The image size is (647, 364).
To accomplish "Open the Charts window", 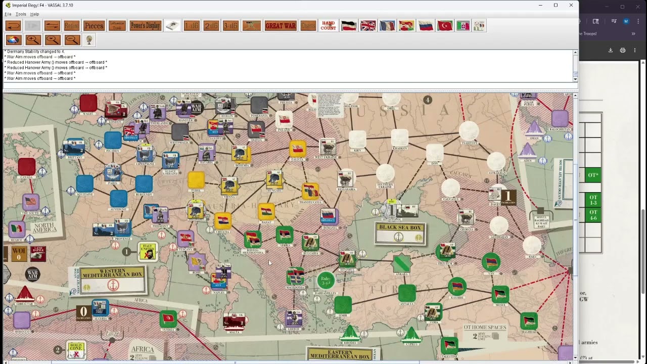I will 308,26.
